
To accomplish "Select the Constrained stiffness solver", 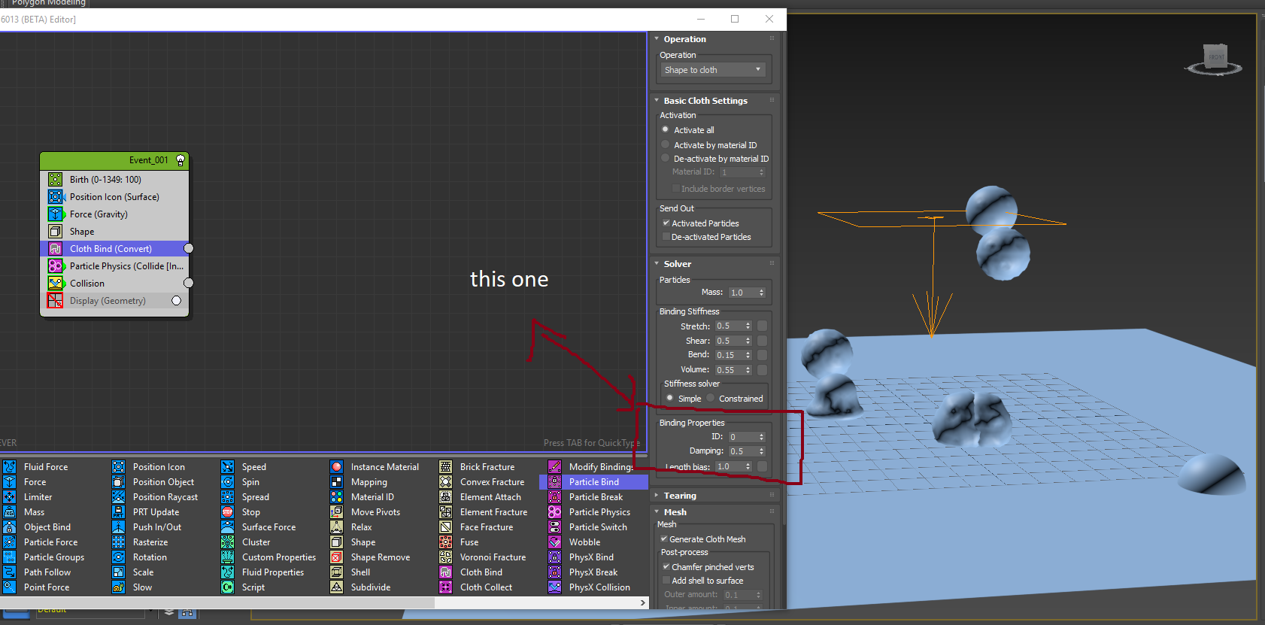I will point(711,399).
